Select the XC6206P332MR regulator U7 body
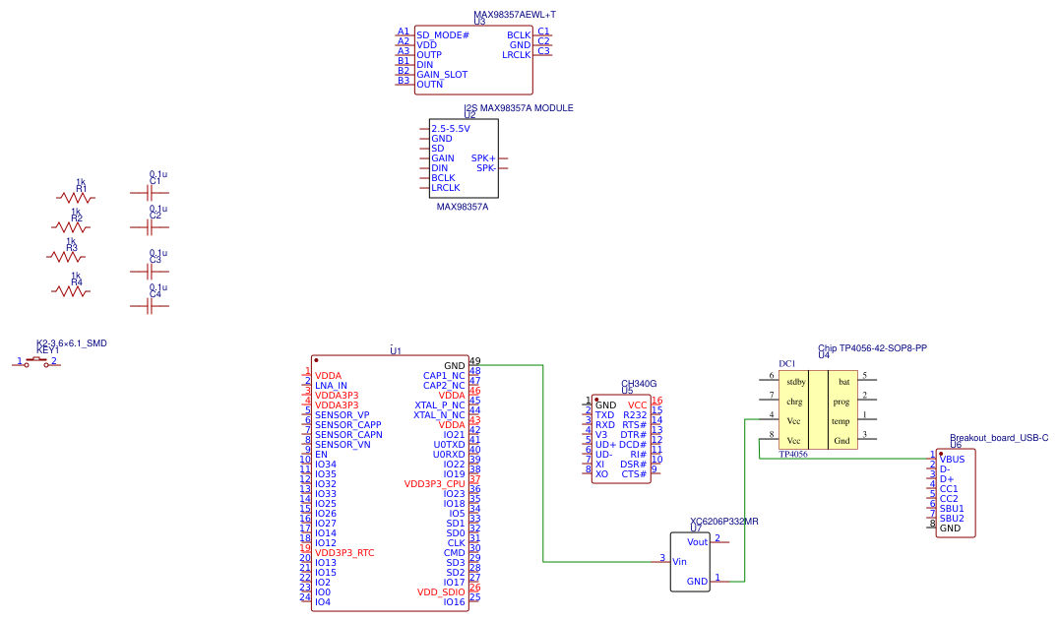1059x621 pixels. tap(690, 562)
